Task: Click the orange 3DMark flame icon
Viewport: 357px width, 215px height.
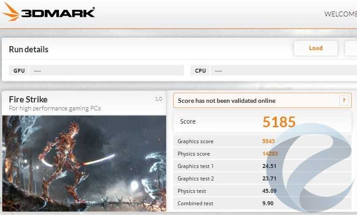Action: click(x=11, y=12)
